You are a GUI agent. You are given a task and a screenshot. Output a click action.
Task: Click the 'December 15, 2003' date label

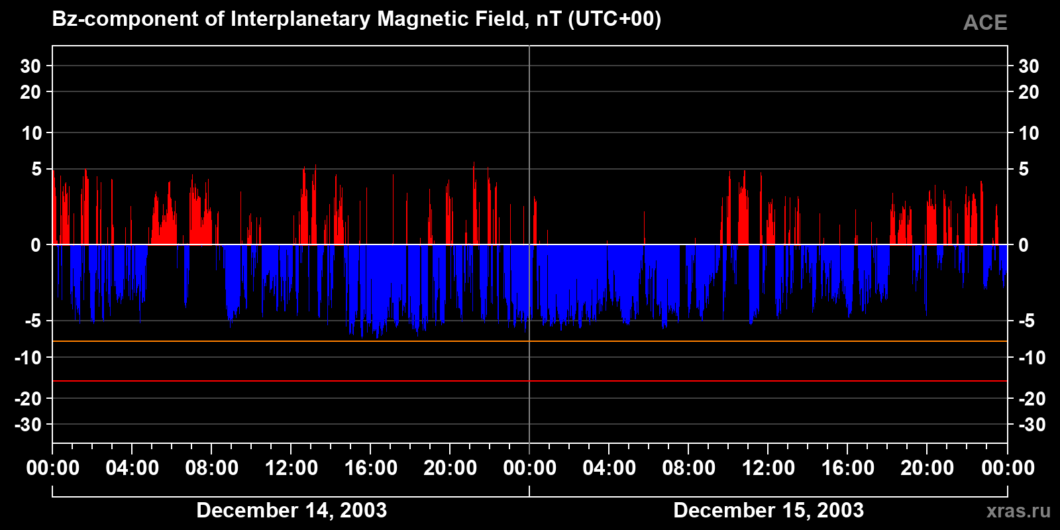(x=768, y=510)
